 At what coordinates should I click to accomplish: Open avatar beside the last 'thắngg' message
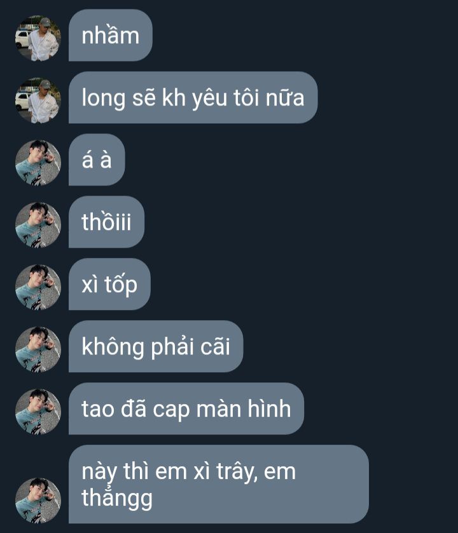click(38, 501)
